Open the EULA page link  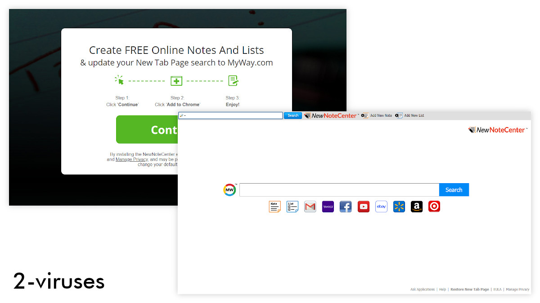click(498, 290)
